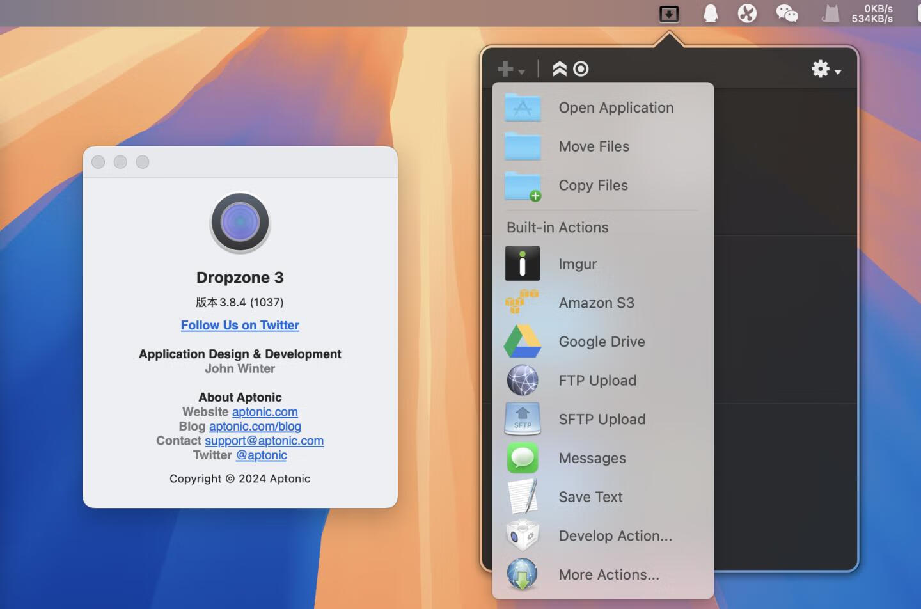Image resolution: width=921 pixels, height=609 pixels.
Task: Click the Save Text notepad icon
Action: [x=523, y=496]
